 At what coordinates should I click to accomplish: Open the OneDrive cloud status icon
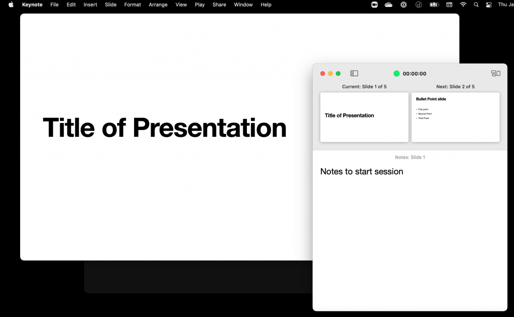pyautogui.click(x=389, y=5)
